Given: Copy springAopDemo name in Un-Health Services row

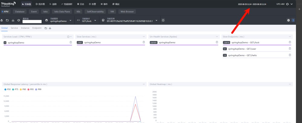Looking at the screenshot, I should [x=217, y=42].
